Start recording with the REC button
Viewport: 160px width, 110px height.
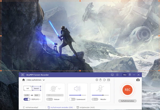click(x=127, y=90)
